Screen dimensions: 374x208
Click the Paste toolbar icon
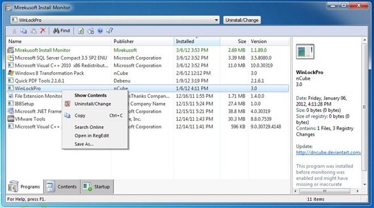pyautogui.click(x=33, y=31)
